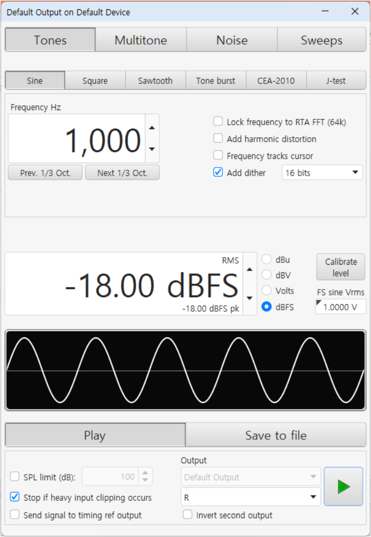Viewport: 371px width, 537px height.
Task: Switch to the Sweeps tab
Action: (322, 40)
